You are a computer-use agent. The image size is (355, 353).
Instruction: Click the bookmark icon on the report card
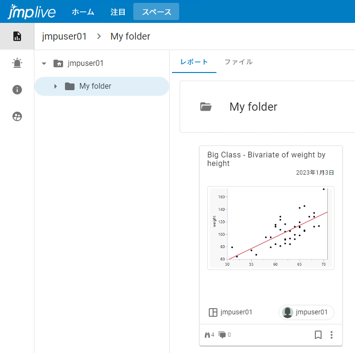click(x=318, y=335)
